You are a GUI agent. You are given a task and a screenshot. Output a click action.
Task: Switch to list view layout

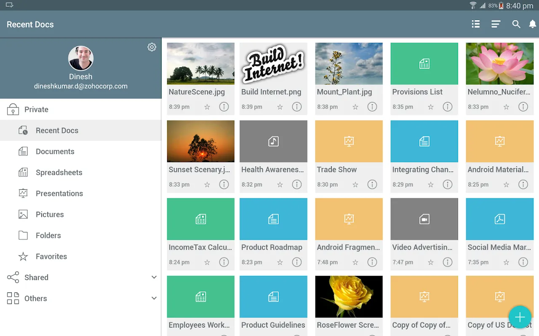point(476,24)
